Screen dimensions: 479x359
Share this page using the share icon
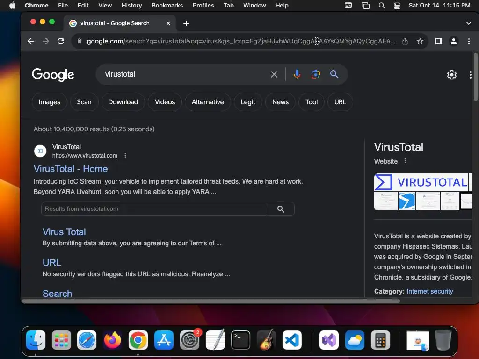pos(405,41)
